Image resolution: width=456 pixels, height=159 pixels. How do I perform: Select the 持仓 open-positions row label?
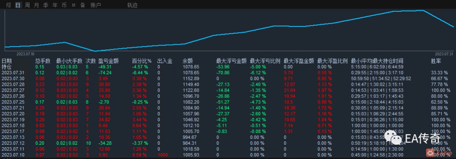coord(6,66)
